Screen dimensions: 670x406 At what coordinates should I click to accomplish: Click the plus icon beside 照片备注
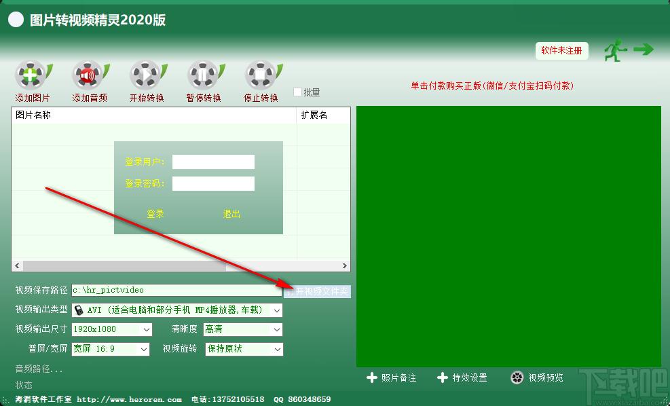pos(372,377)
